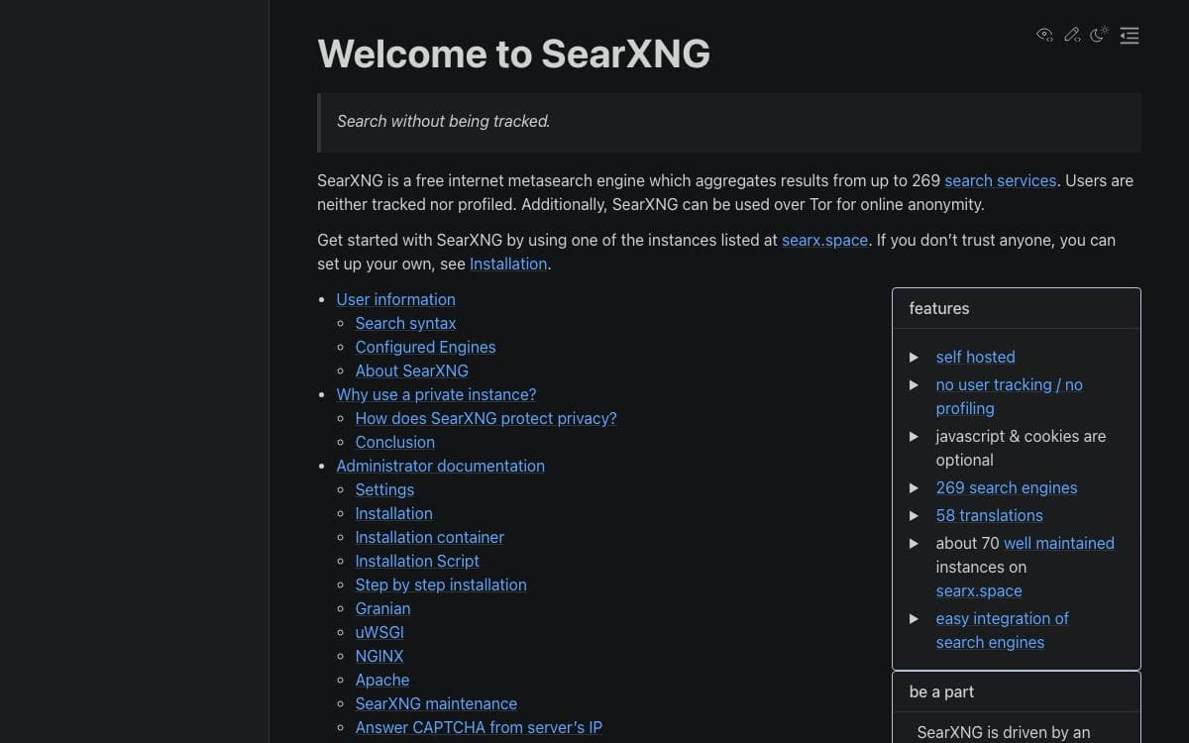The height and width of the screenshot is (743, 1189).
Task: Open Why use a private instance?
Action: (436, 394)
